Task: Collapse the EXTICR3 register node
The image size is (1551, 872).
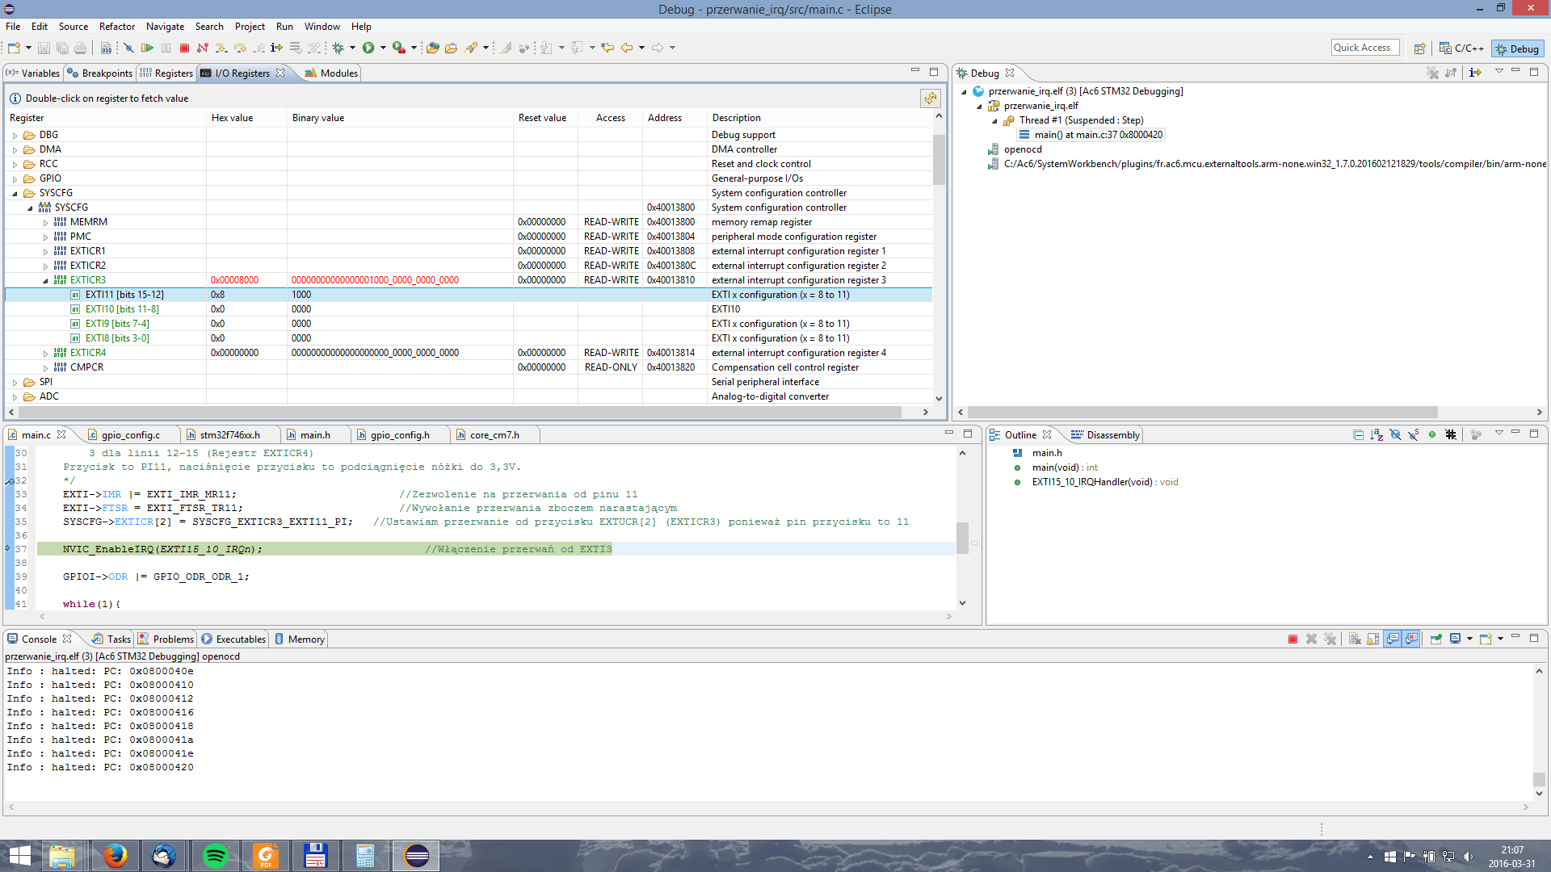Action: pos(45,281)
